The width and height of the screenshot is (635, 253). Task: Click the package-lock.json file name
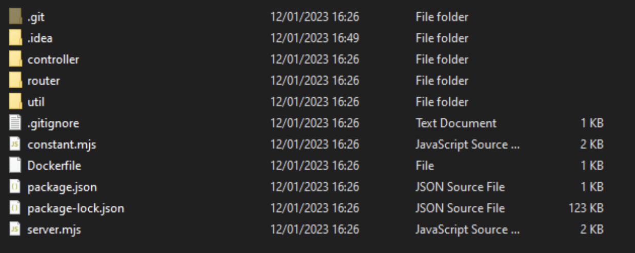coord(75,208)
